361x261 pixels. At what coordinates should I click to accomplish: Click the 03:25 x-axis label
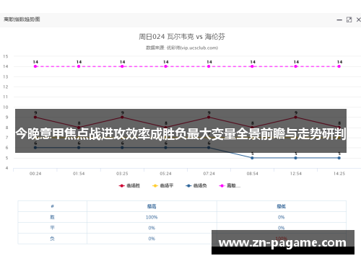pos(122,174)
